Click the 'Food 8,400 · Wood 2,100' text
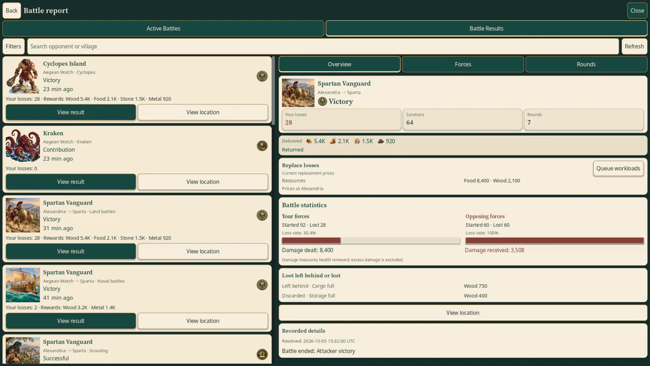The width and height of the screenshot is (650, 366). click(492, 180)
